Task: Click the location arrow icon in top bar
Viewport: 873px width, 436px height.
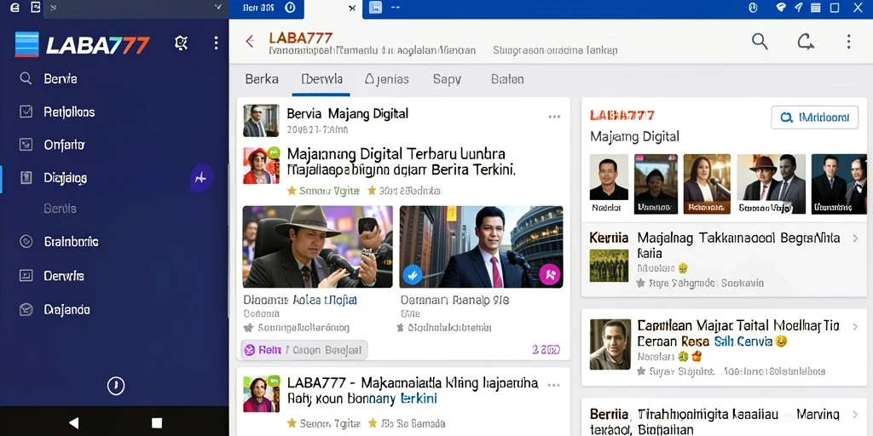Action: coord(798,7)
